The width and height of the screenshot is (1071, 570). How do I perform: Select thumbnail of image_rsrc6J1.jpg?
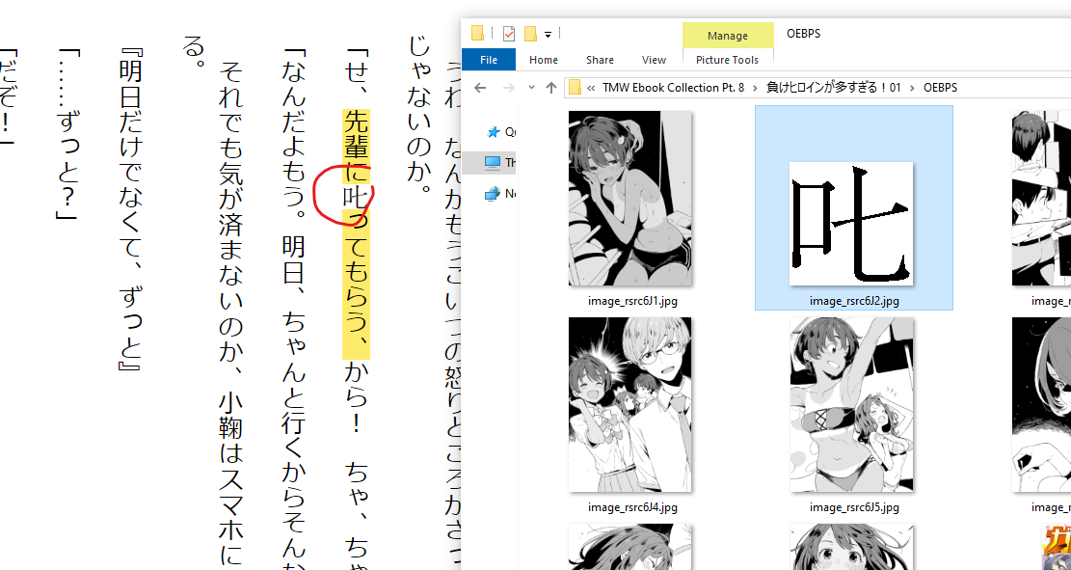(x=629, y=199)
